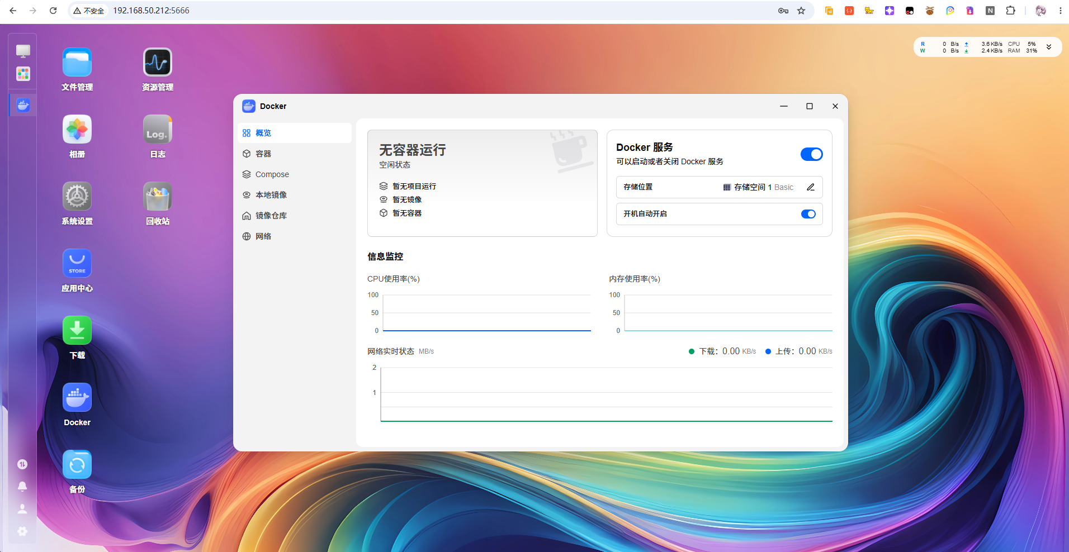1069x552 pixels.
Task: Select the running Docker icon in the dock
Action: click(x=23, y=105)
